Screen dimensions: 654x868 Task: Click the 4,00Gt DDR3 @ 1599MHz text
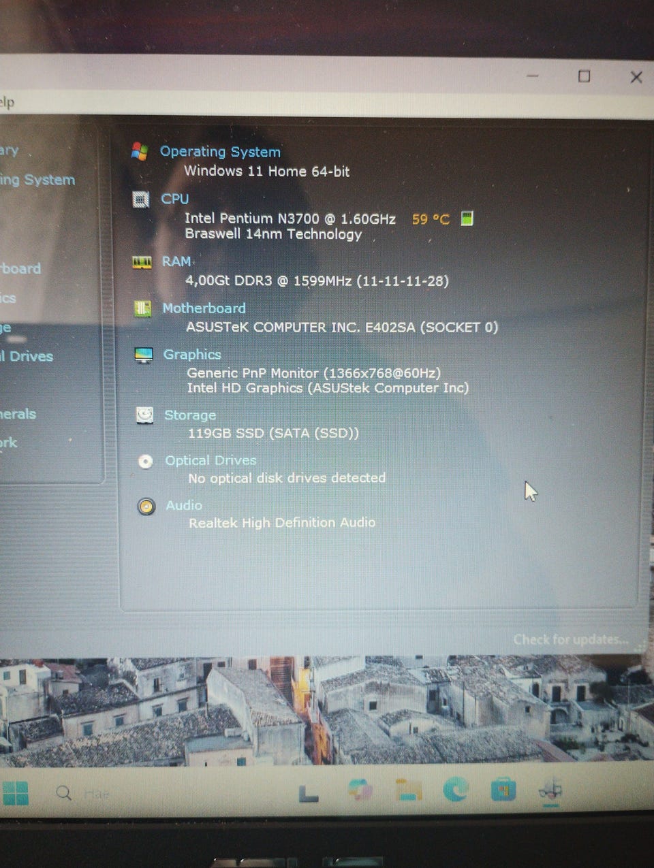click(x=268, y=280)
